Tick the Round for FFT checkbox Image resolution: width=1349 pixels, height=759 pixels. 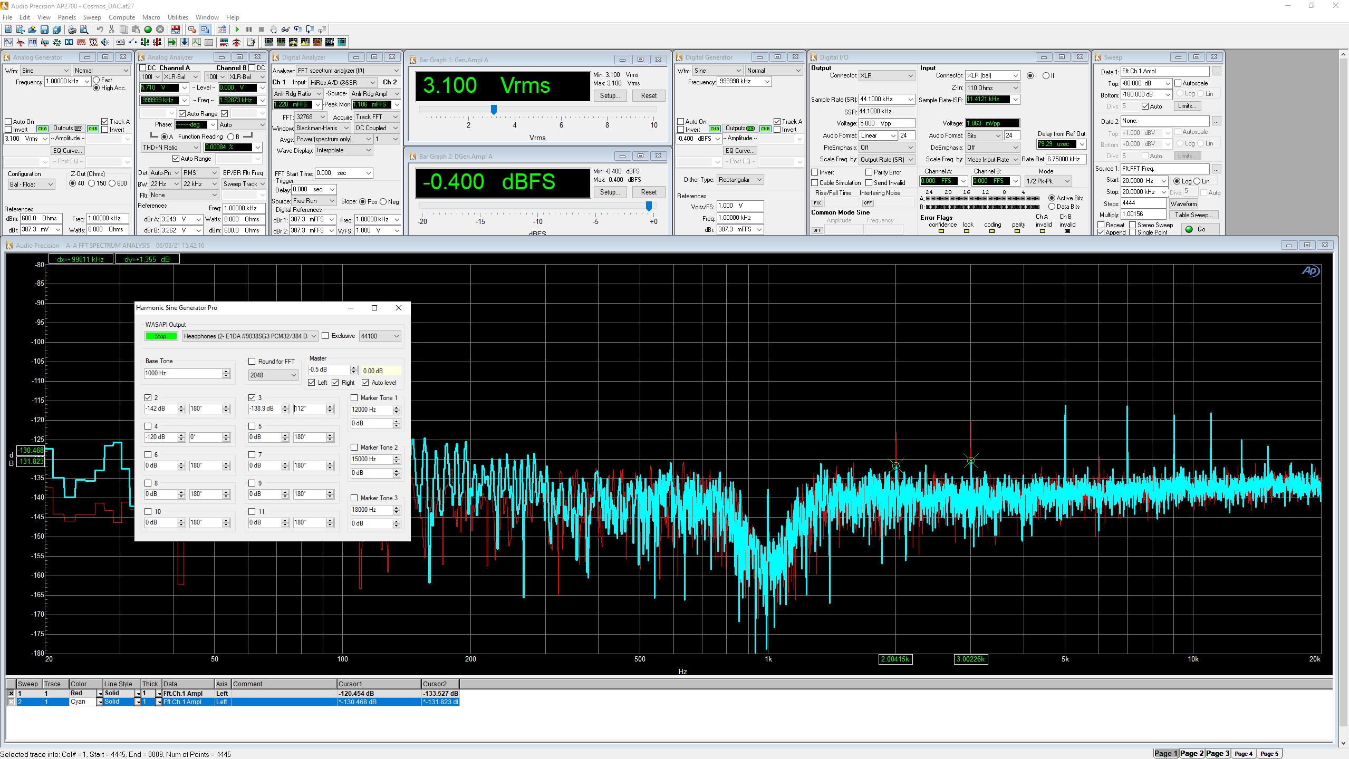click(x=252, y=362)
